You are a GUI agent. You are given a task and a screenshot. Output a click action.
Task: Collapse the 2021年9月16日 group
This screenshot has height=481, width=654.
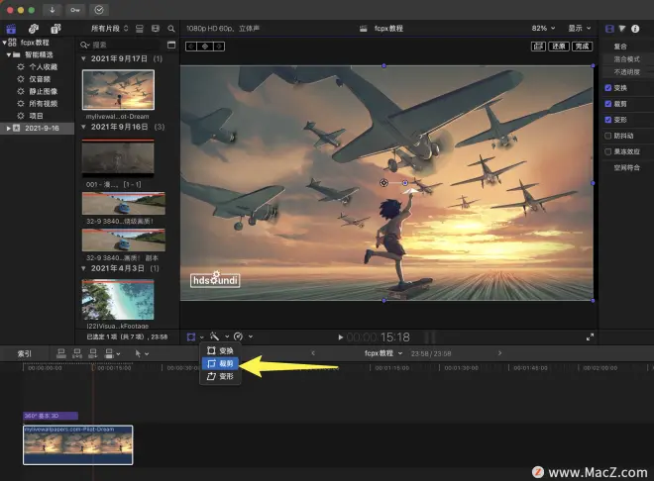[x=83, y=127]
